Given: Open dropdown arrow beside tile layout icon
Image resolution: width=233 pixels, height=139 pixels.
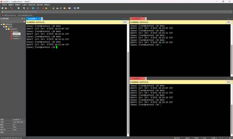Looking at the screenshot, I should coord(72,8).
